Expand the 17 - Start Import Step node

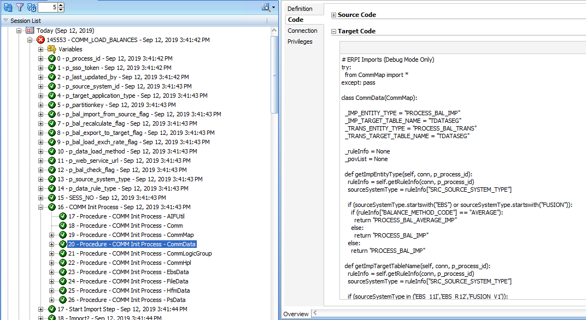(x=40, y=309)
